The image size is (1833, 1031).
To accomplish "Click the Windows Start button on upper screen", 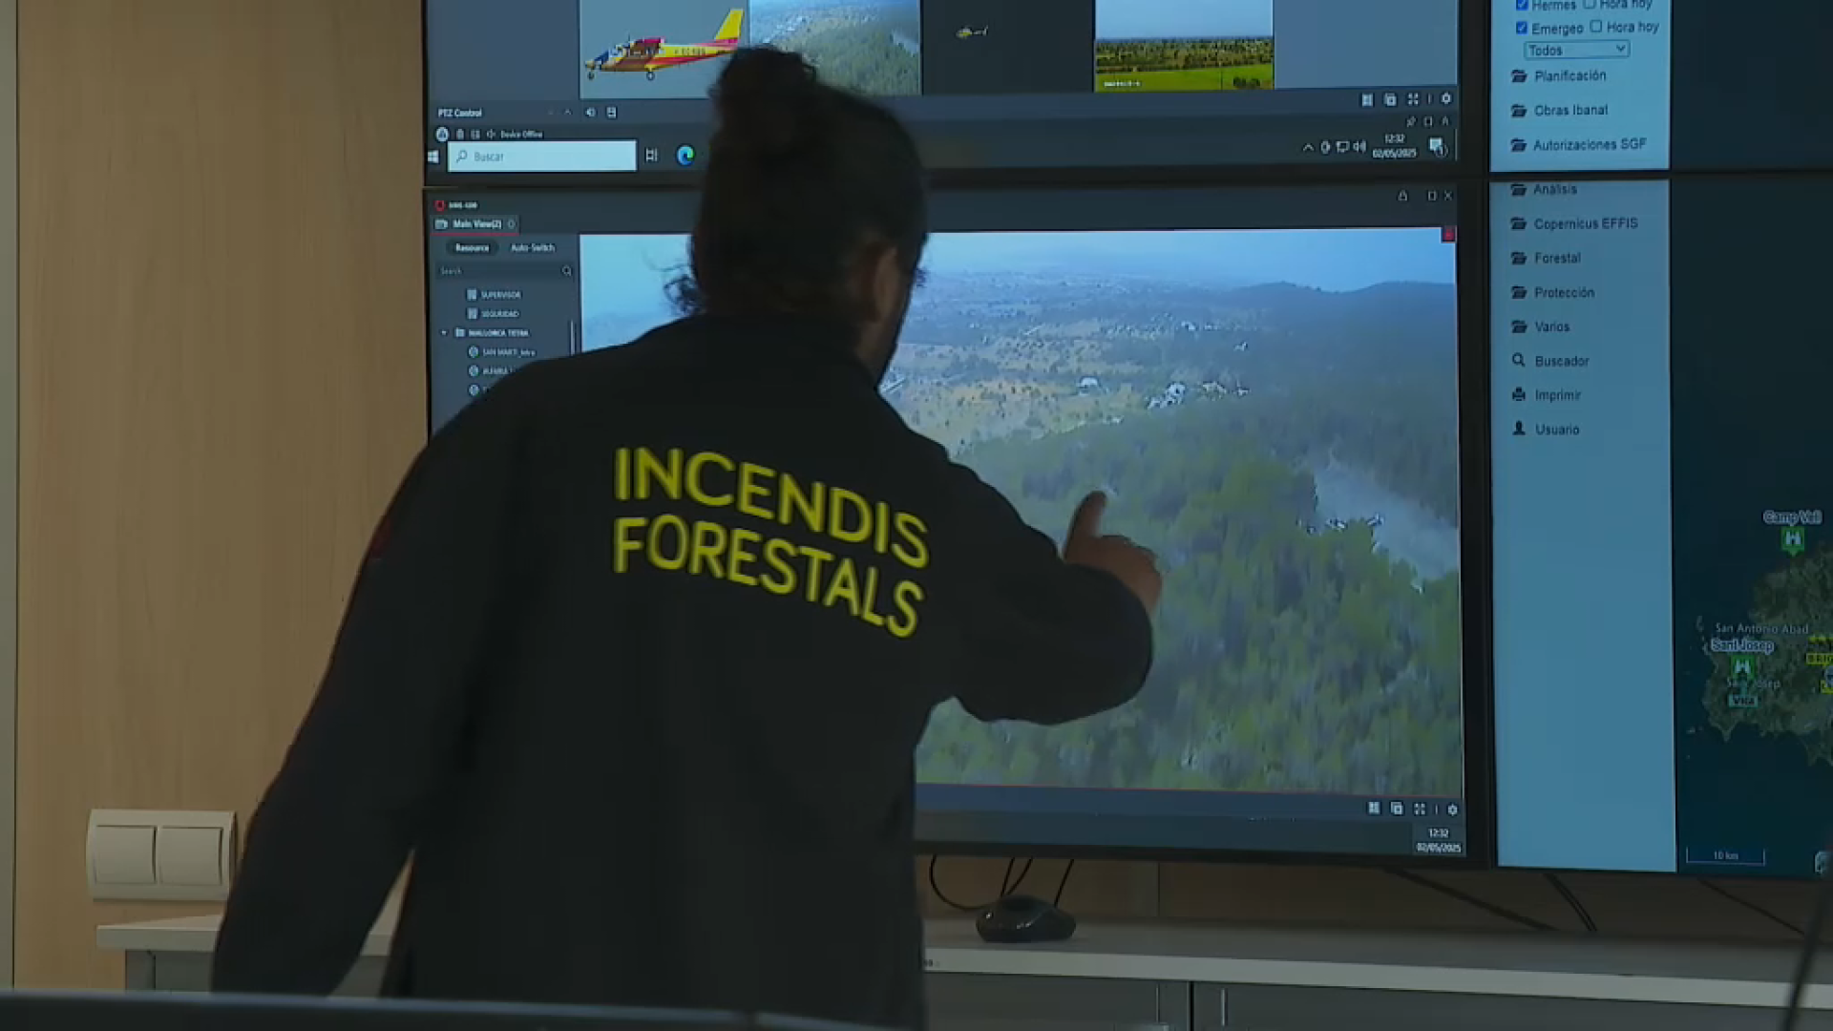I will pyautogui.click(x=433, y=156).
